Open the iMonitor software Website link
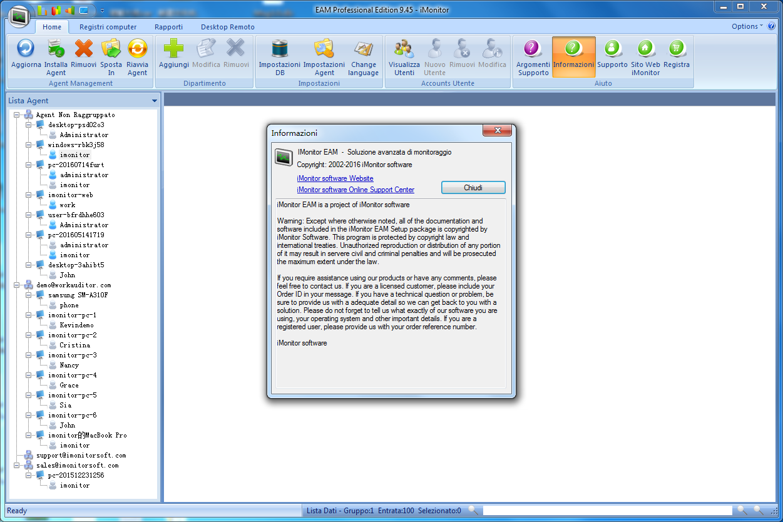This screenshot has width=783, height=522. (x=335, y=178)
